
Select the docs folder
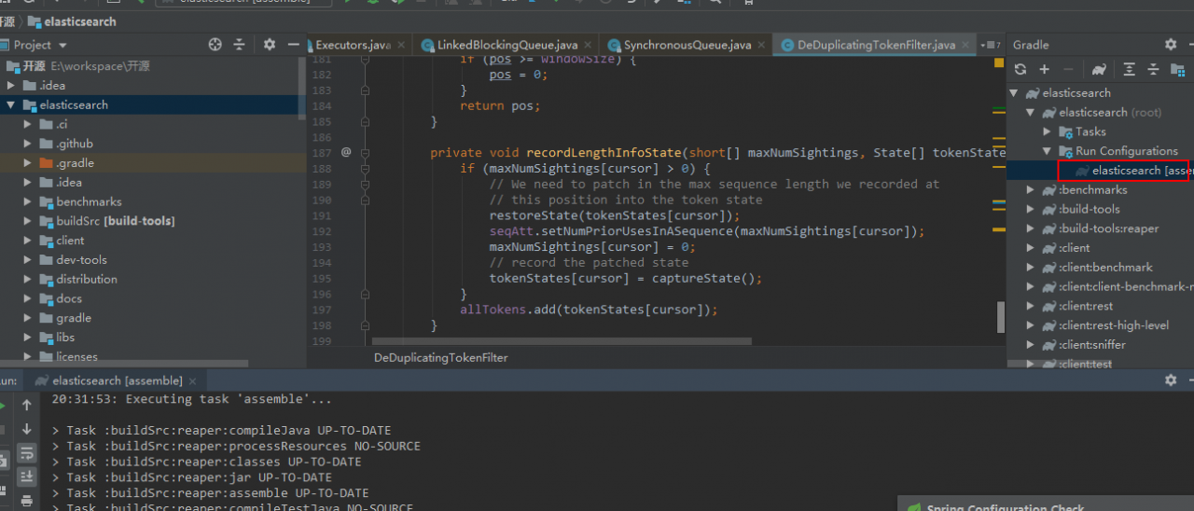click(x=69, y=299)
